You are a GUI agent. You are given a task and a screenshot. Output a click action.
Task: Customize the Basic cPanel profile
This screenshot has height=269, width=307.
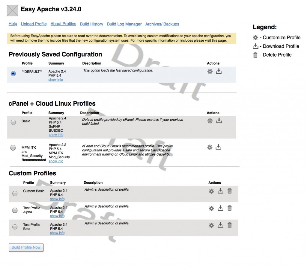(210, 121)
